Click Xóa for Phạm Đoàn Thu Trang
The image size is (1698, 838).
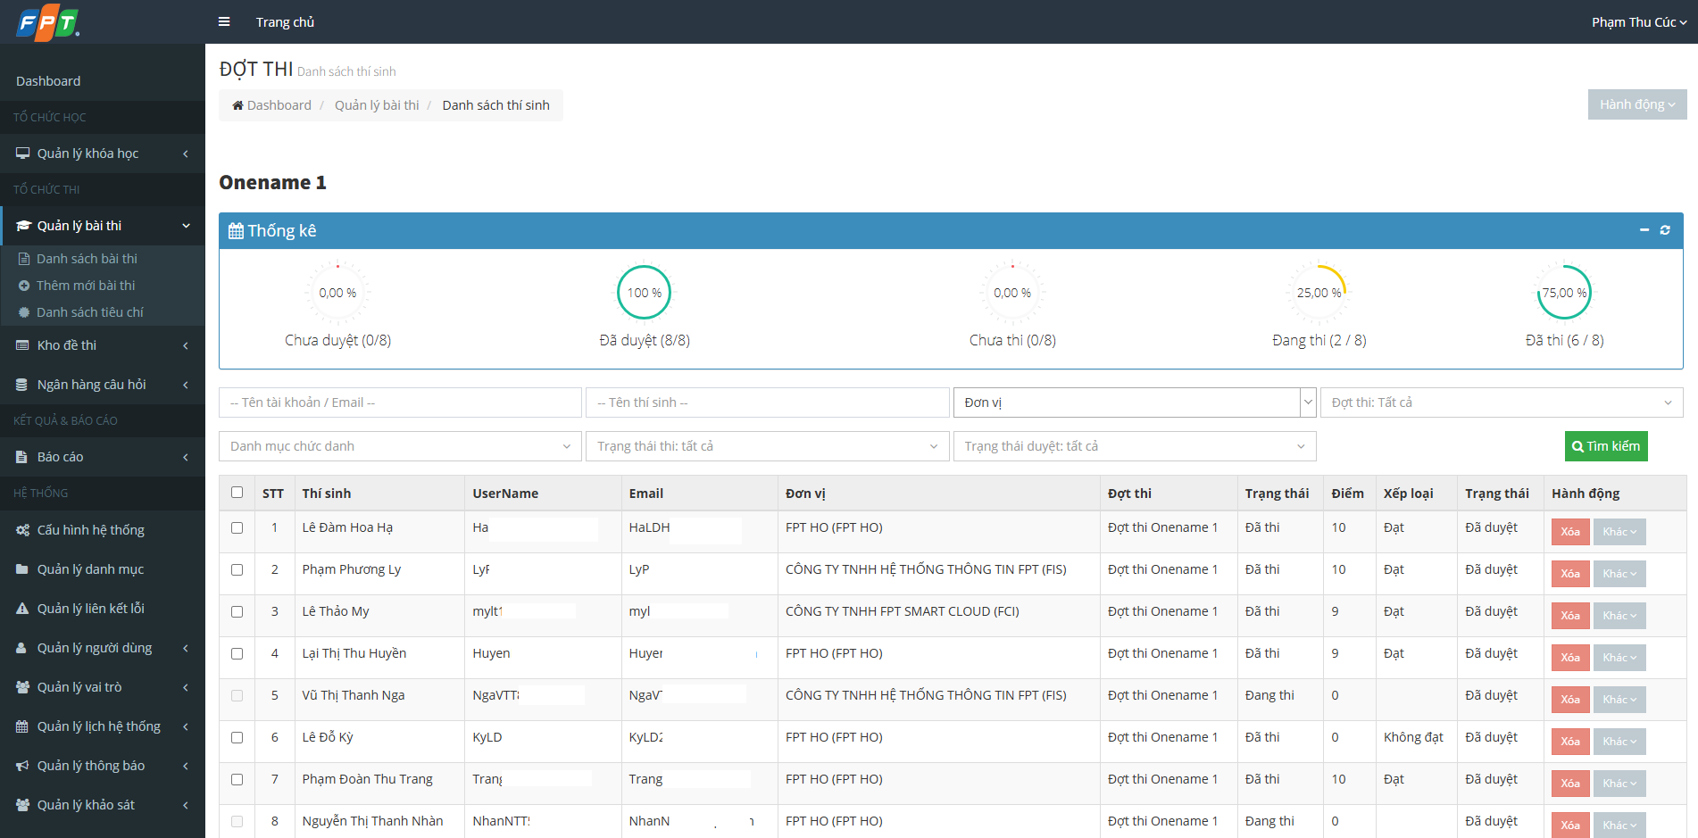coord(1570,784)
